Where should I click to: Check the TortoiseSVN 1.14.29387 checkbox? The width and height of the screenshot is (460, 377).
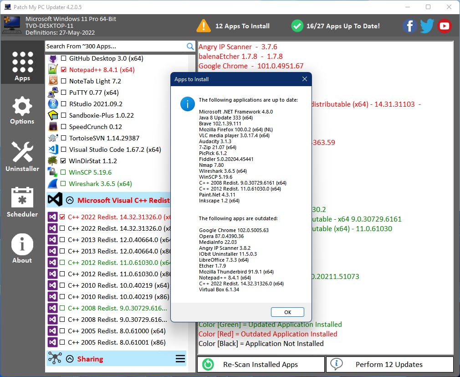(x=63, y=138)
